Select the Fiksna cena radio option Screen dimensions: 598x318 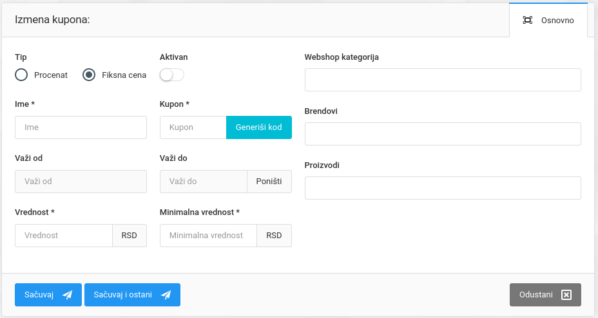coord(89,75)
